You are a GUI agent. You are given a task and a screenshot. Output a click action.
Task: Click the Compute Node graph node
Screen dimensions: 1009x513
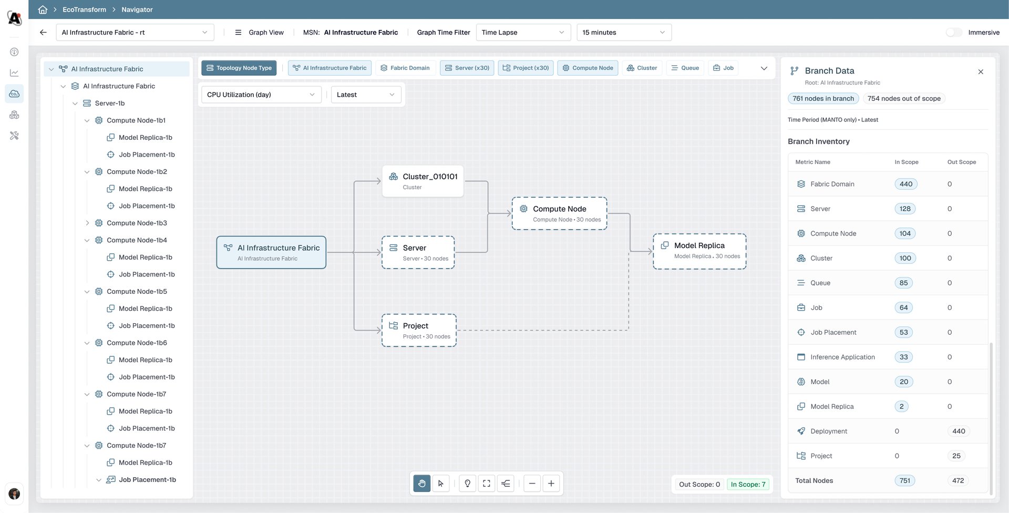pos(559,213)
